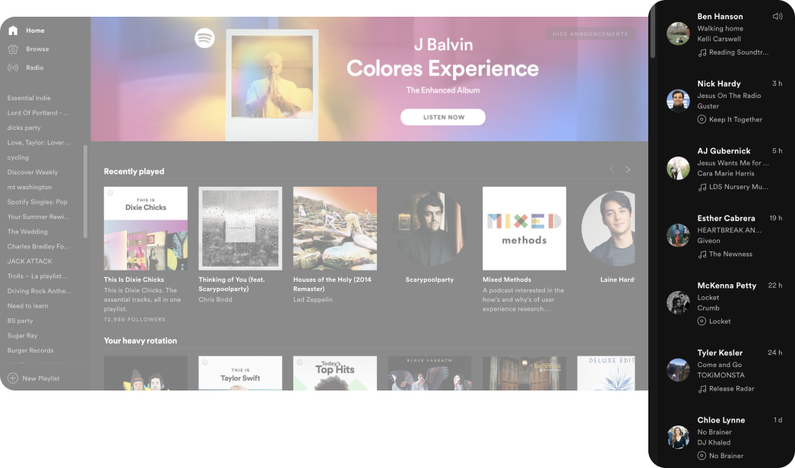This screenshot has width=795, height=468.
Task: Go to previous Recently played items with left arrow
Action: pyautogui.click(x=612, y=169)
